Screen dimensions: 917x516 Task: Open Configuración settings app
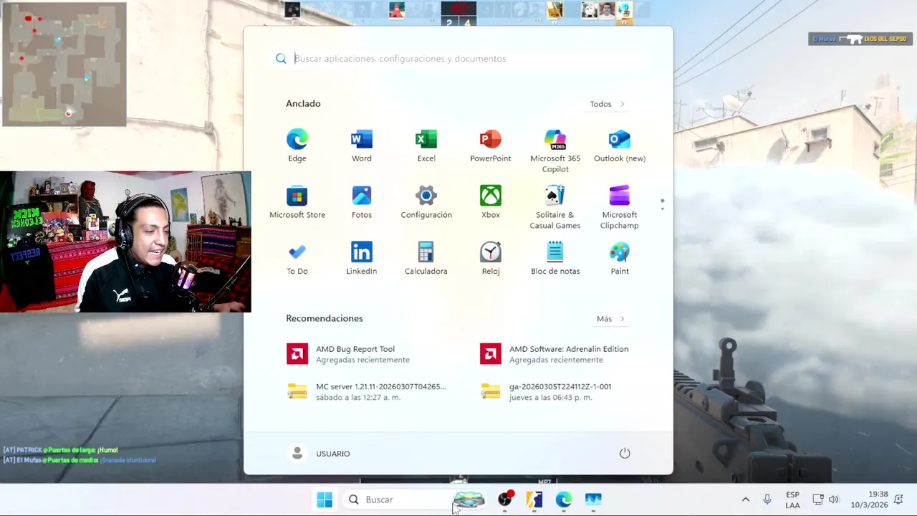pyautogui.click(x=426, y=202)
